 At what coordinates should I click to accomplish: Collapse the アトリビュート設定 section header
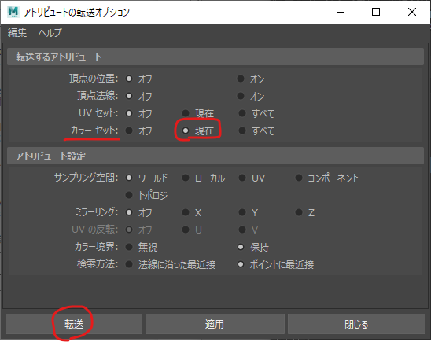215,156
